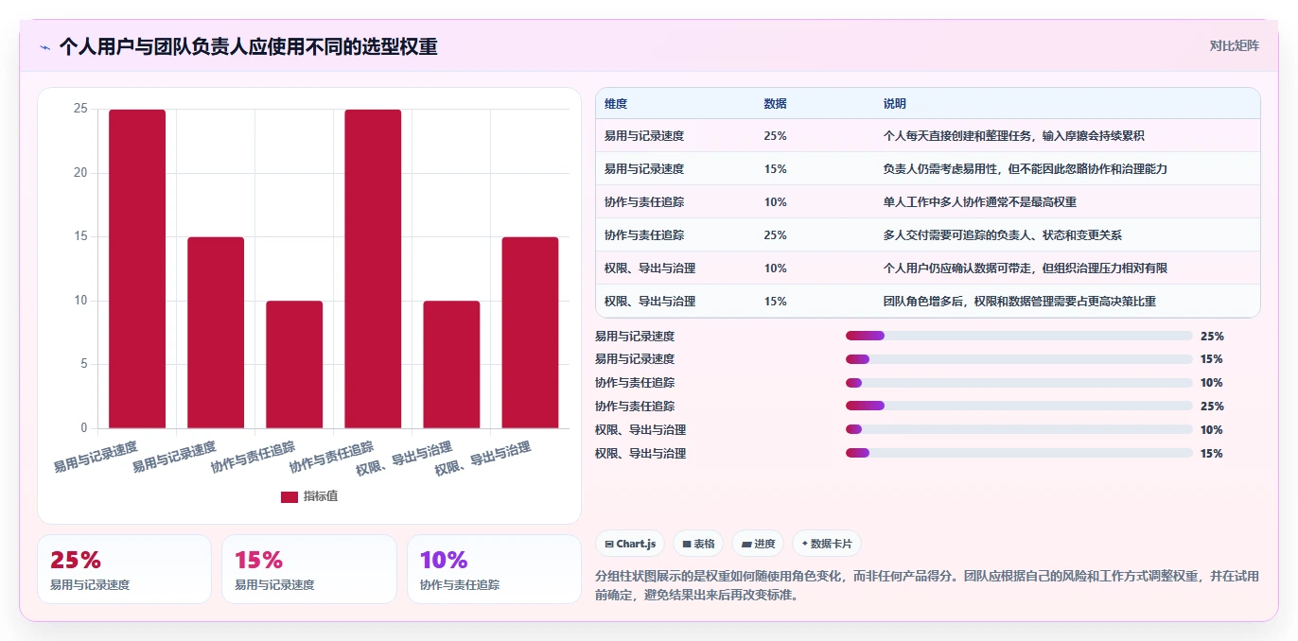Click 易用与记录速度 in the 个人每天直接创建 table row
Viewport: 1298px width, 641px height.
pos(644,136)
